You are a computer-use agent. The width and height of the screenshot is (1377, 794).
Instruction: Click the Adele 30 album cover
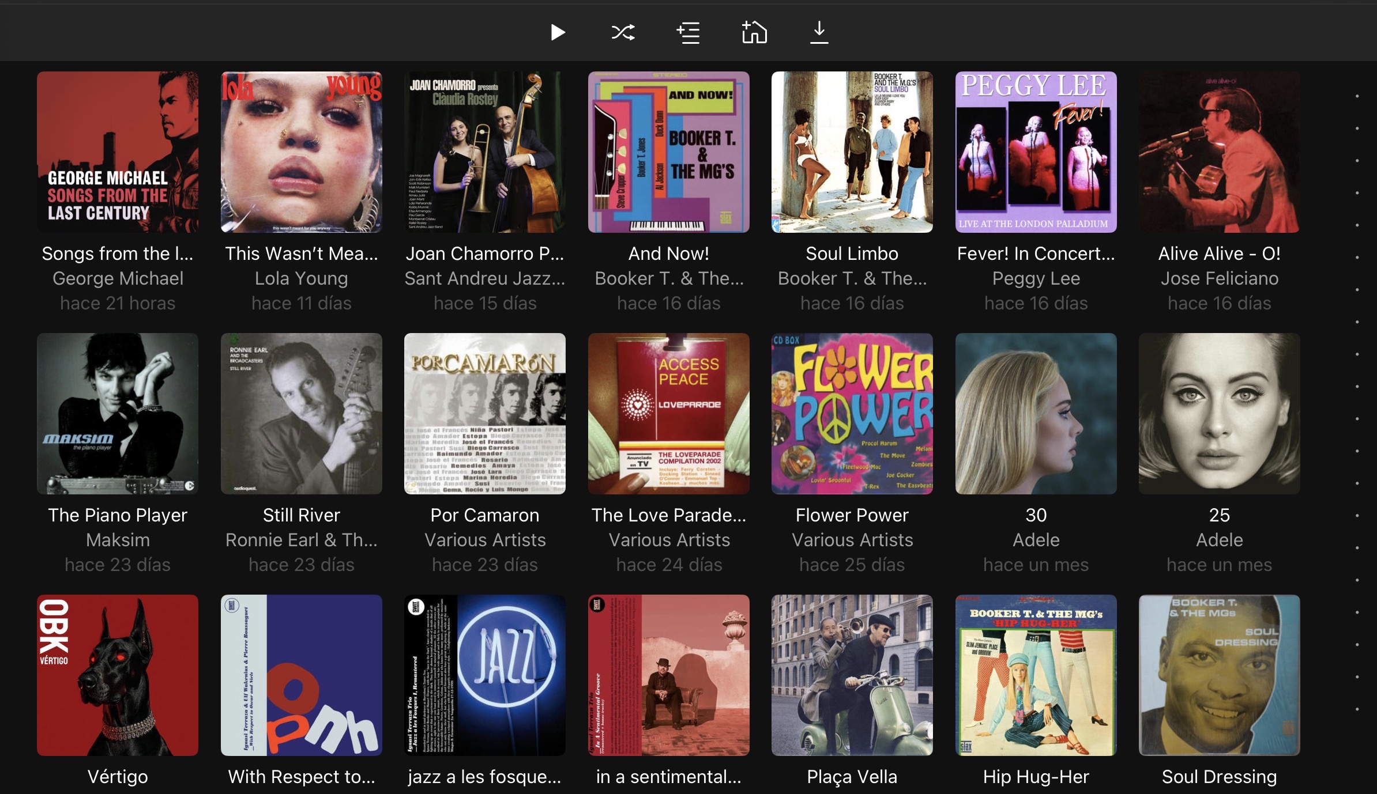[x=1036, y=414]
